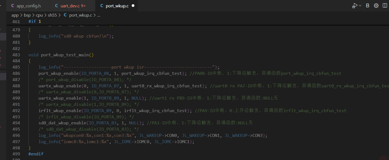Split the editor with the layout icon
The height and width of the screenshot is (160, 389).
point(385,6)
